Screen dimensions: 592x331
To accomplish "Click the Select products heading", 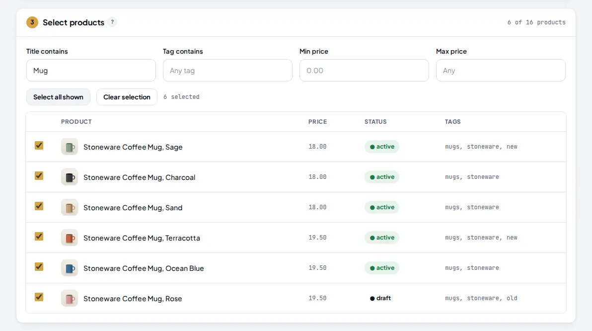I will 73,22.
